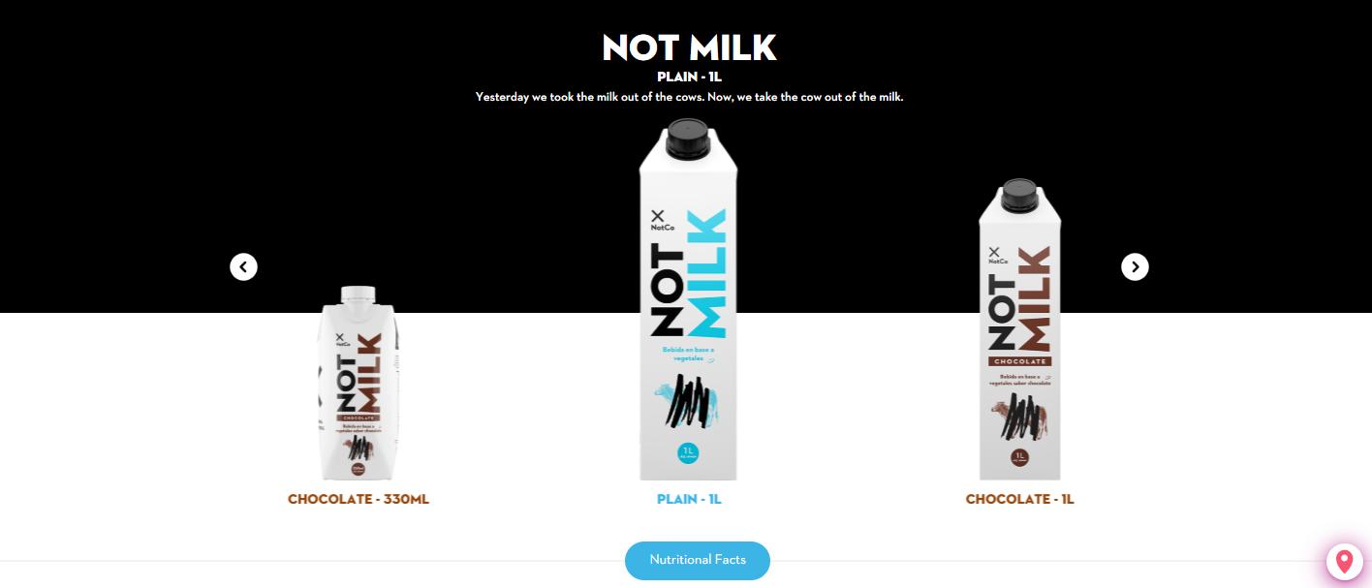1372x588 pixels.
Task: Select the Plain 1L carton image
Action: pyautogui.click(x=688, y=299)
